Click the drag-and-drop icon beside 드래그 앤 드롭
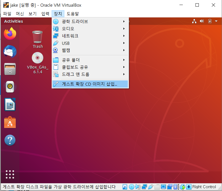This screenshot has width=222, height=191. tap(56, 74)
